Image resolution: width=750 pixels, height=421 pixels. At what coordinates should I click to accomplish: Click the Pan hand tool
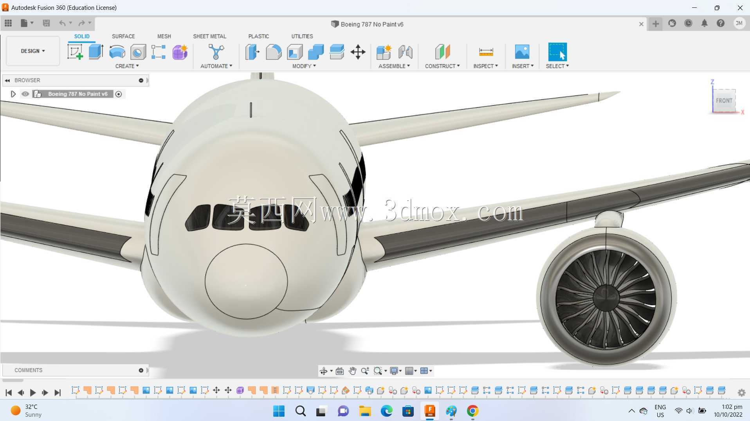coord(352,371)
